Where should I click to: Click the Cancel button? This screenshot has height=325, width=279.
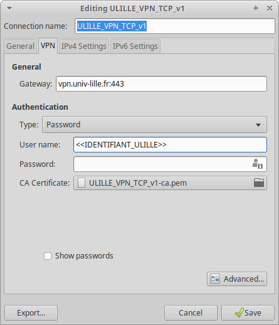pyautogui.click(x=191, y=312)
